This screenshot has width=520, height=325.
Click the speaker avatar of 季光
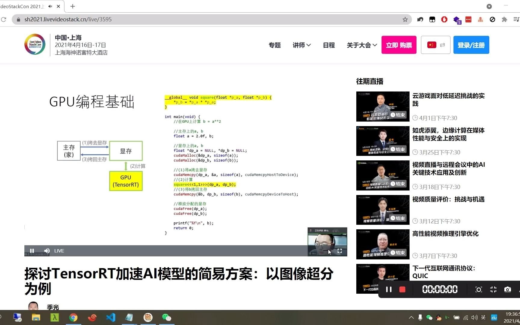tap(33, 305)
